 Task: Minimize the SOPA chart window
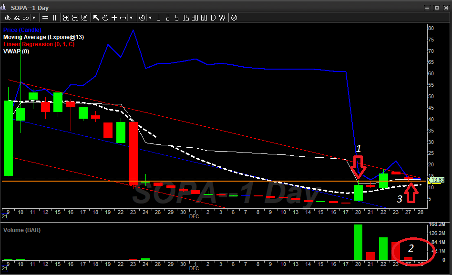coord(427,8)
